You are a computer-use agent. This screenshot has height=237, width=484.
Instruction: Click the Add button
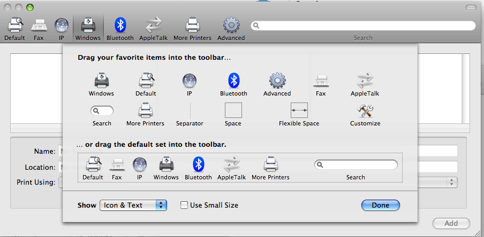pyautogui.click(x=451, y=224)
